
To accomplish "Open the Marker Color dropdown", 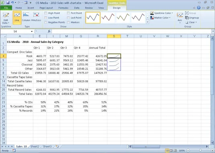I will click(160, 18).
